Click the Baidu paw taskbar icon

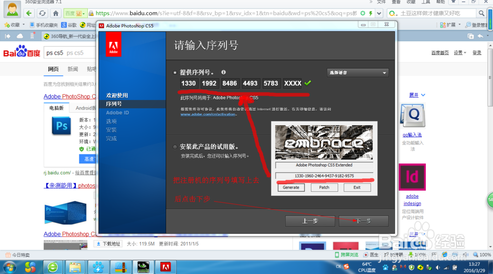tap(98, 267)
